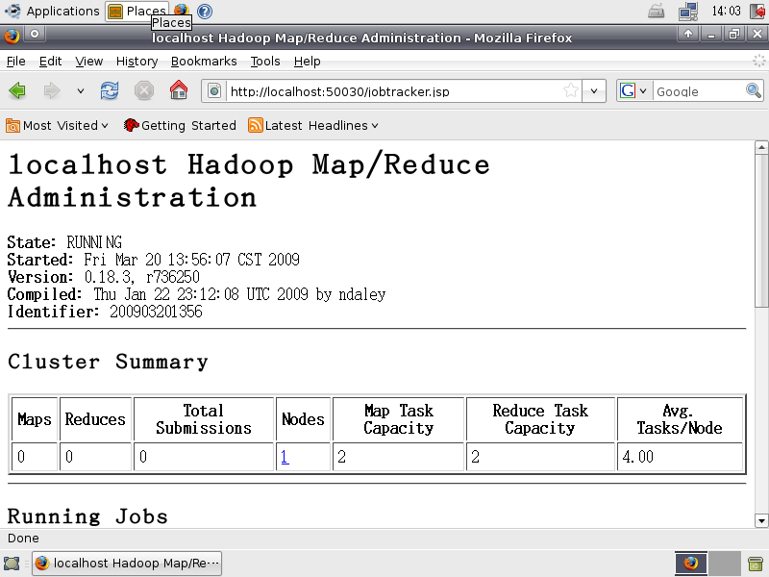Viewport: 769px width, 577px height.
Task: Bookmark this page with the star
Action: point(570,90)
